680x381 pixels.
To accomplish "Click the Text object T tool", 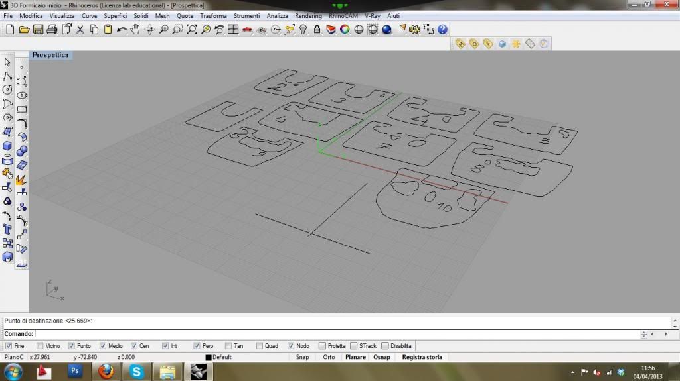I will click(7, 229).
